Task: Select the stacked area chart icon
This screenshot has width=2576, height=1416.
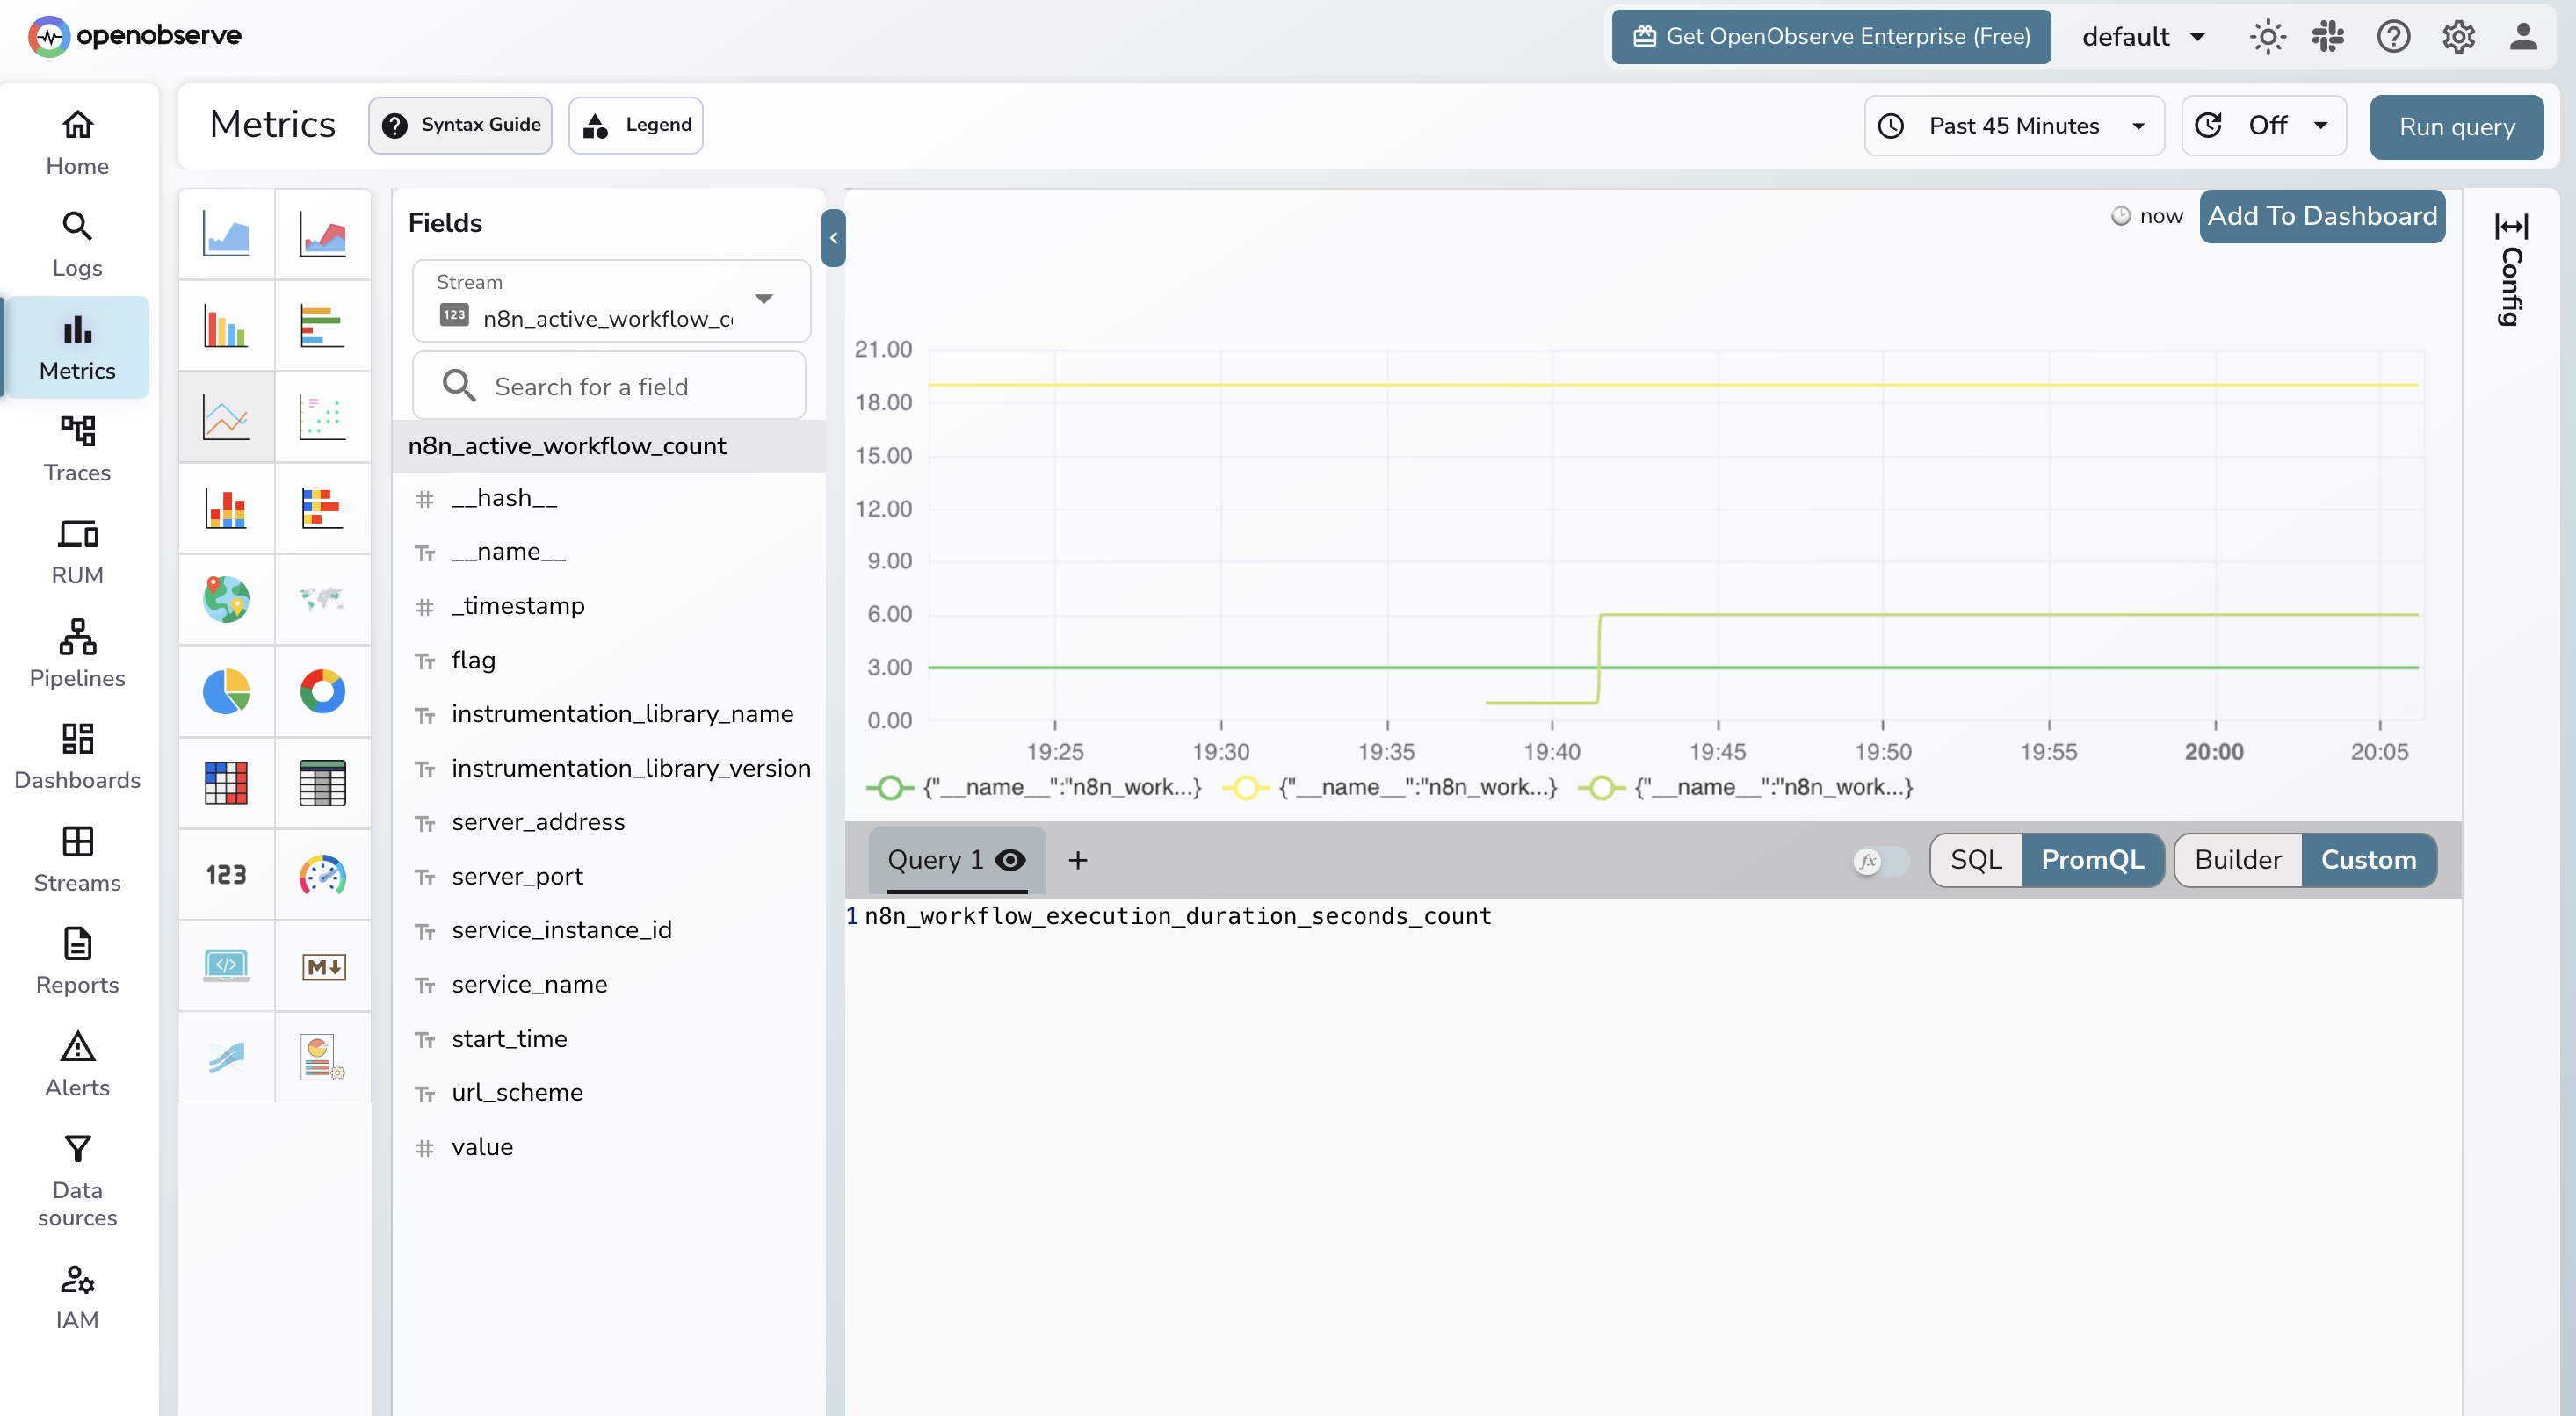Action: pos(322,234)
